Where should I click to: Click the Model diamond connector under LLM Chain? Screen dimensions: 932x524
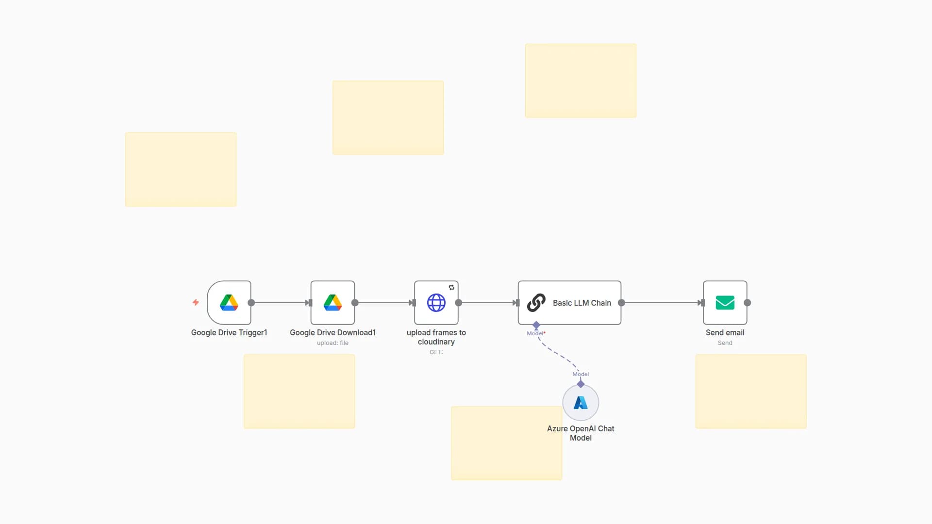tap(536, 325)
